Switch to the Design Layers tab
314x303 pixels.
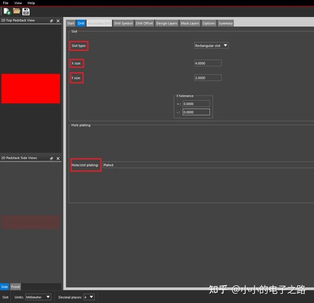(166, 23)
